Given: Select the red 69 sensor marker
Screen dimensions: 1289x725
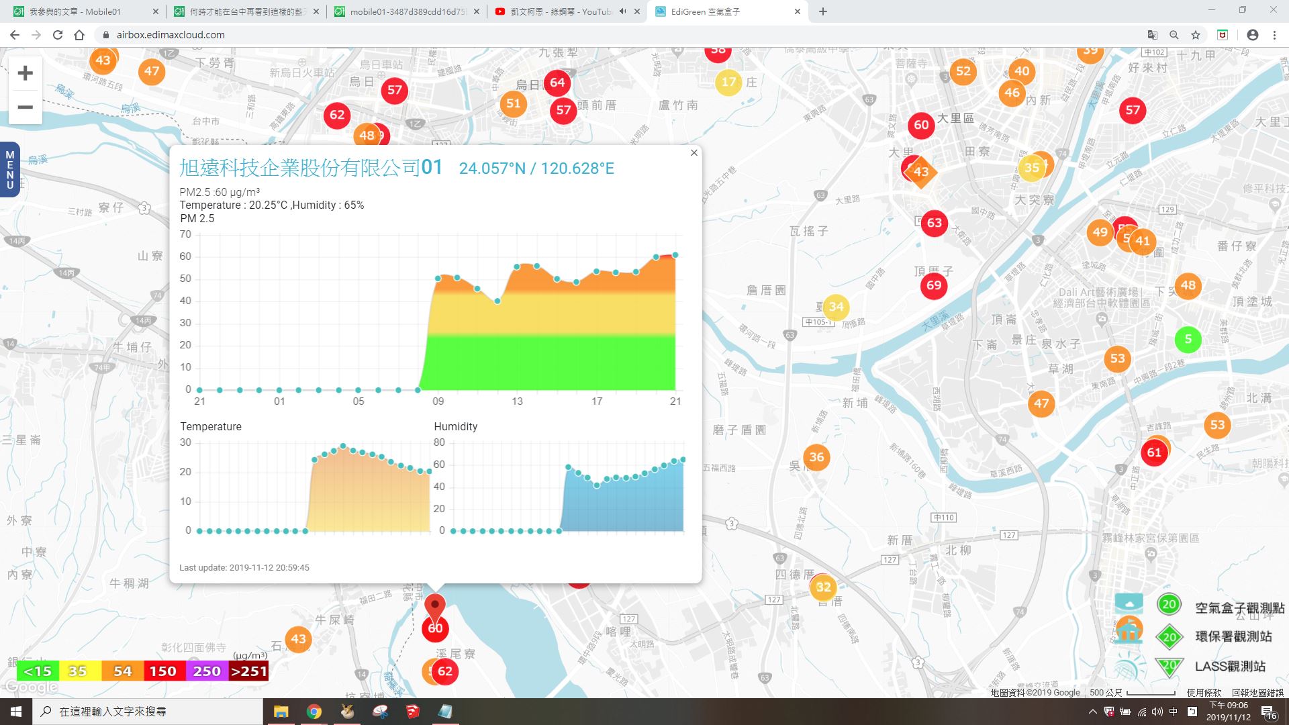Looking at the screenshot, I should [x=934, y=285].
